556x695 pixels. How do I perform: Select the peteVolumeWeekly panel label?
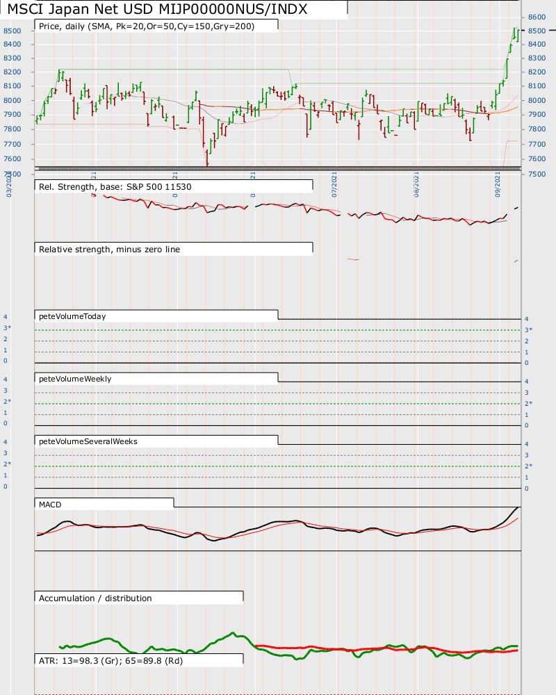click(x=75, y=379)
